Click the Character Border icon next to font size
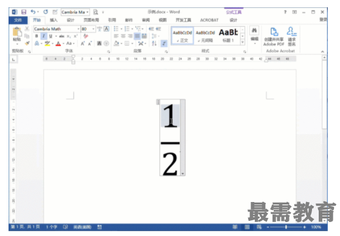This screenshot has width=340, height=236. coord(106,29)
